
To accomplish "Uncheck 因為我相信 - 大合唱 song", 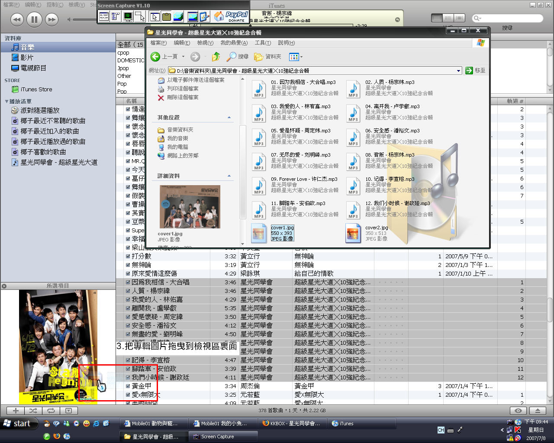I will click(x=128, y=282).
